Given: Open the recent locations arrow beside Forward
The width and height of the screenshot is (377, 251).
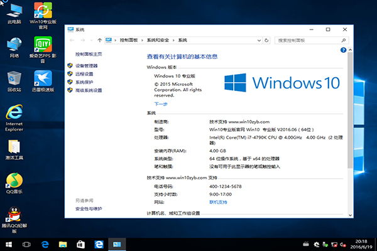Looking at the screenshot, I should click(91, 40).
